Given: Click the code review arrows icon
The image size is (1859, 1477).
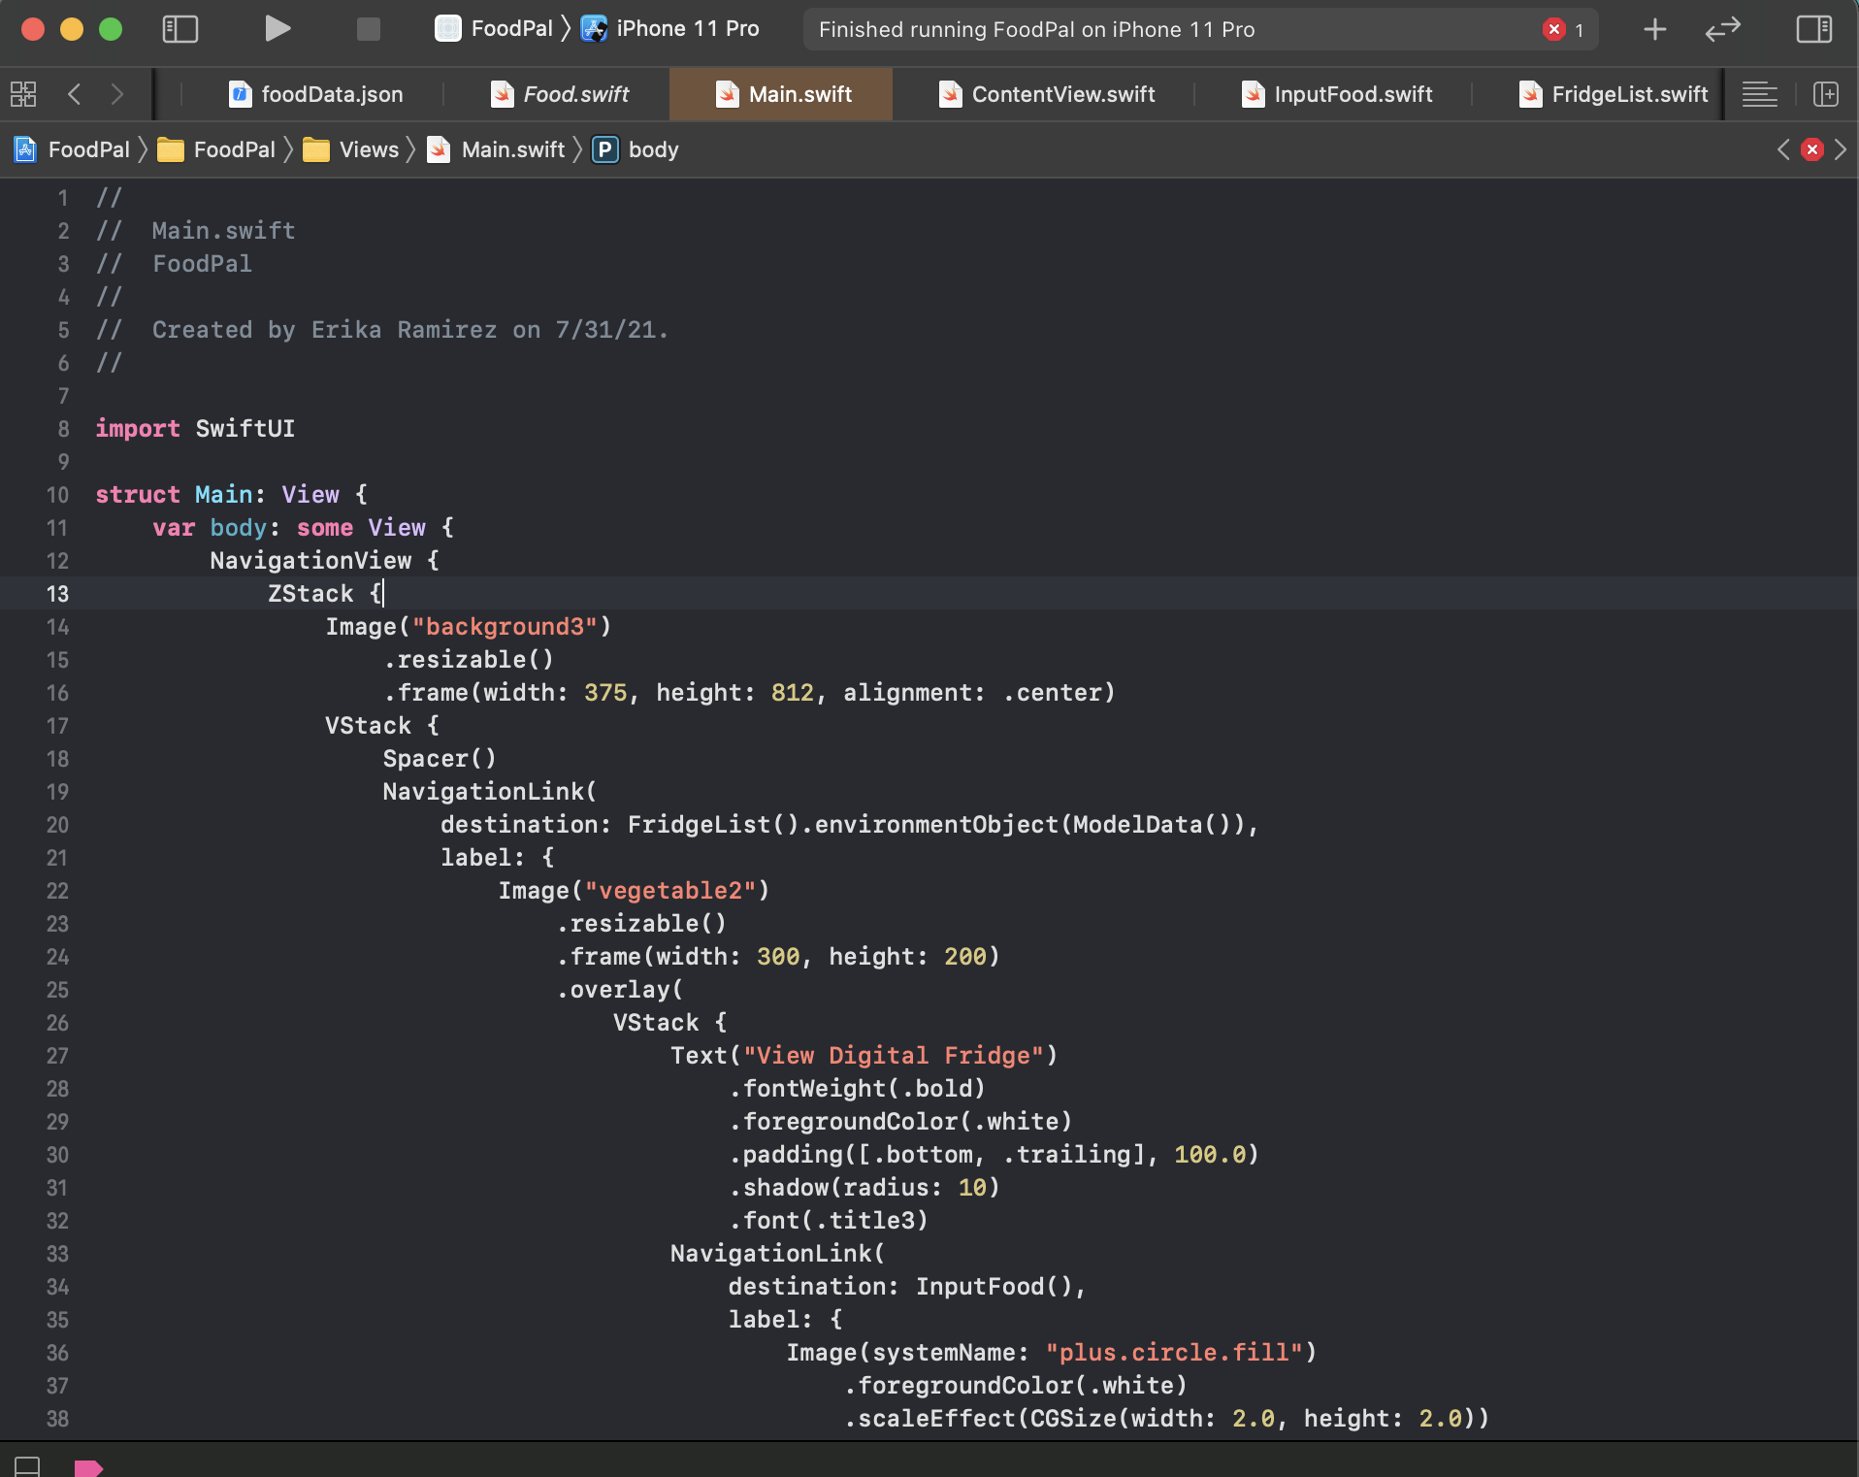Looking at the screenshot, I should pos(1723,29).
